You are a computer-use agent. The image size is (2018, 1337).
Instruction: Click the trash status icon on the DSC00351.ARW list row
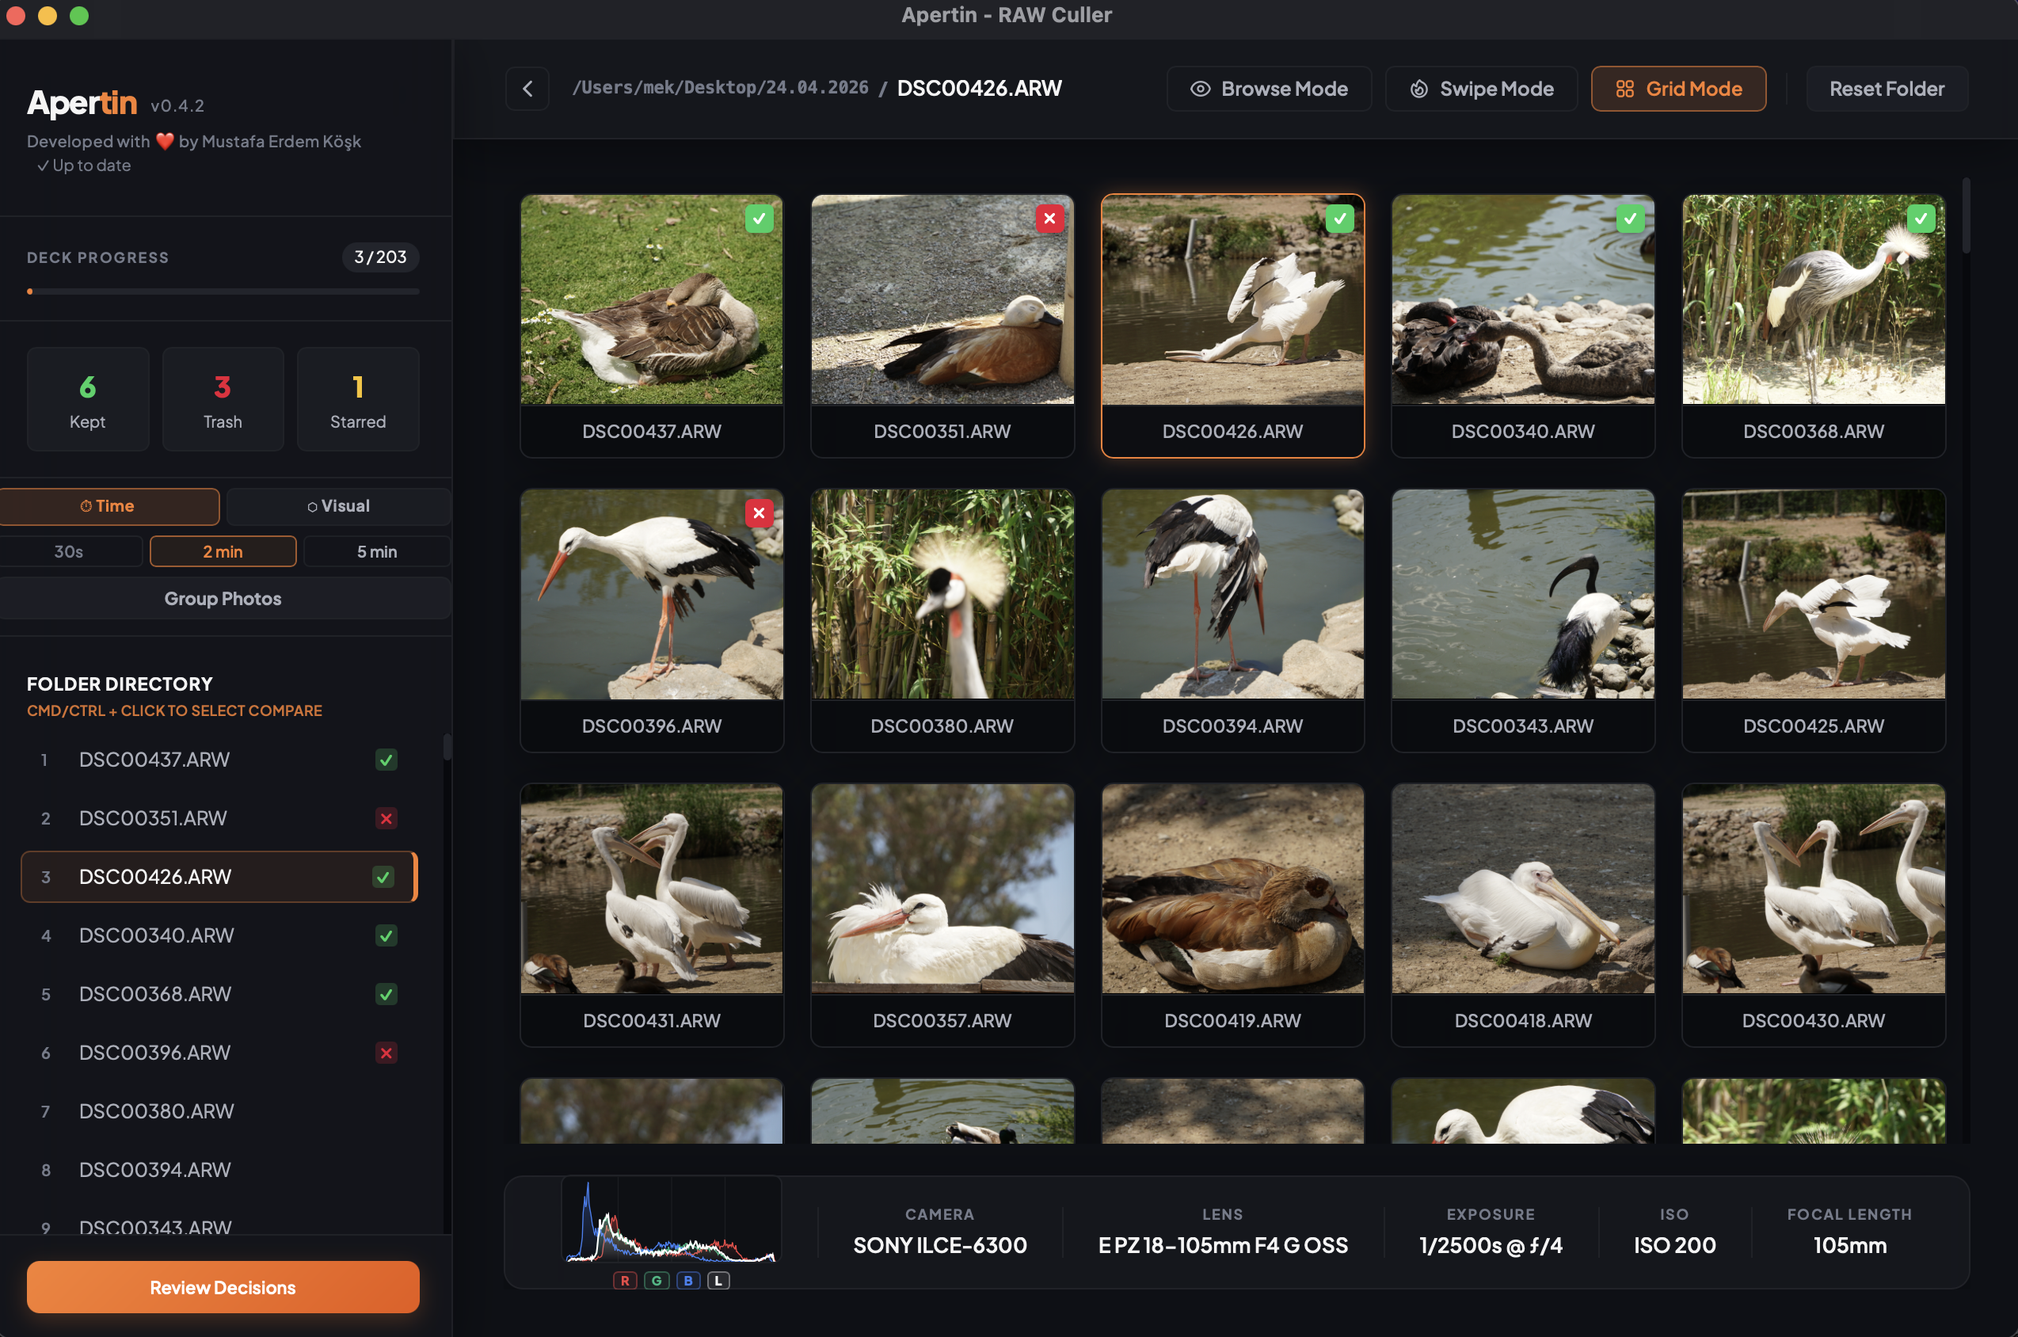[386, 818]
